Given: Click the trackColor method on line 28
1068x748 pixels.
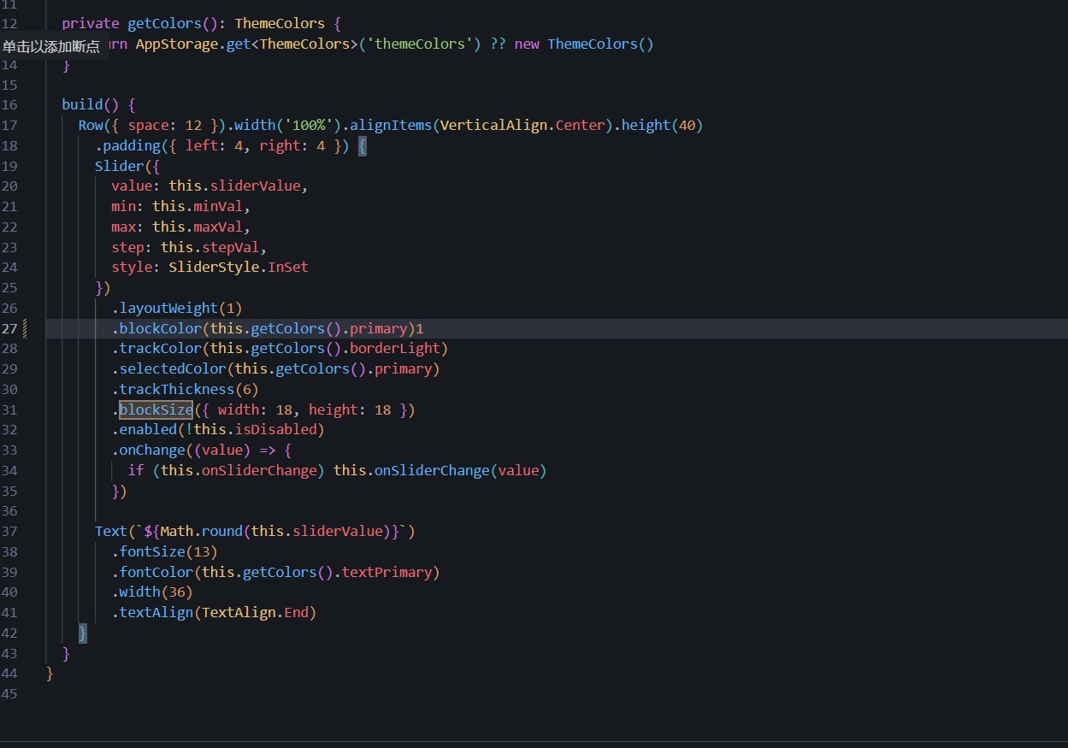Looking at the screenshot, I should (161, 348).
